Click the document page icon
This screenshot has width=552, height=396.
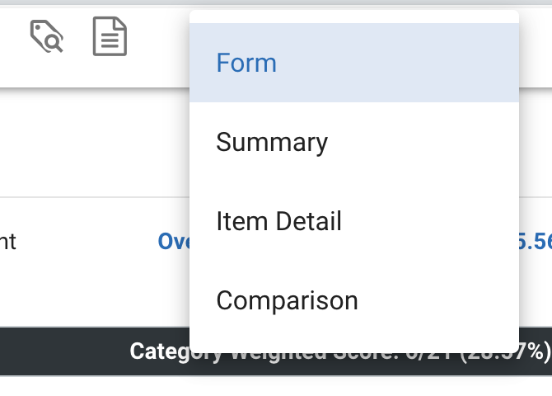coord(110,37)
